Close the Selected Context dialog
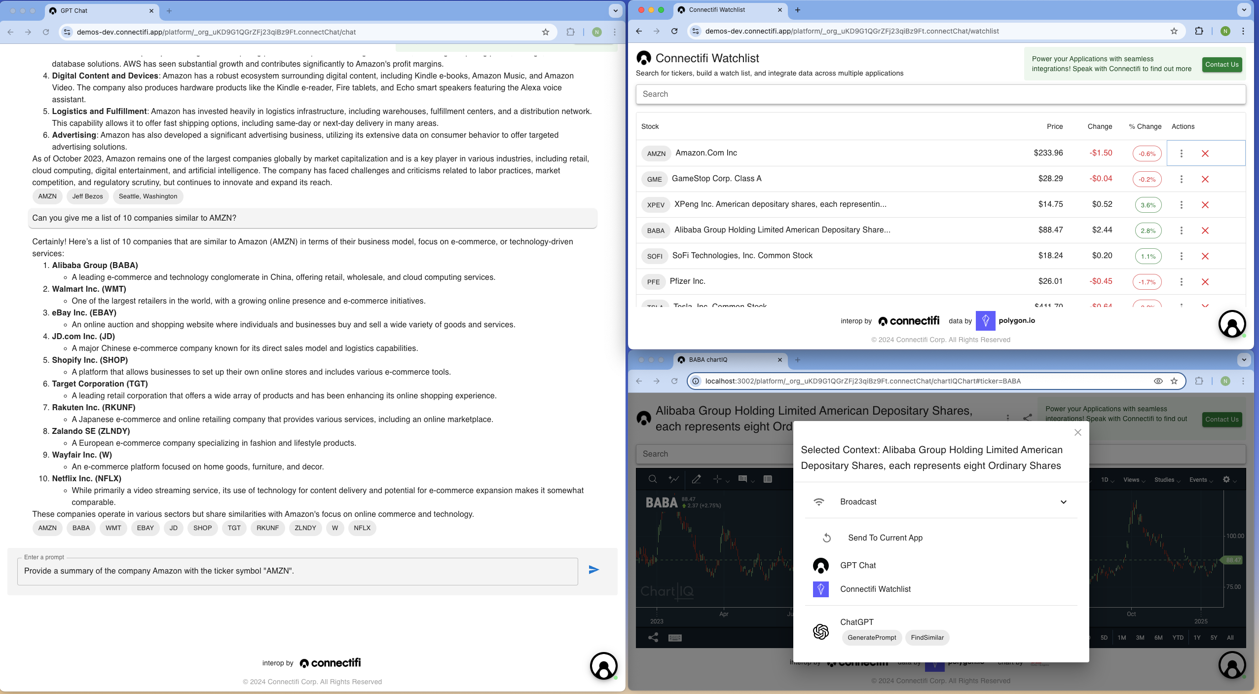The height and width of the screenshot is (694, 1259). pyautogui.click(x=1077, y=432)
